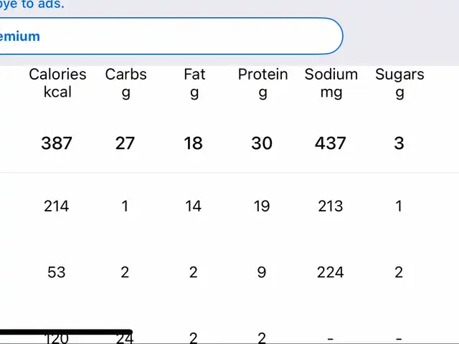Image resolution: width=459 pixels, height=344 pixels.
Task: Click total sodium value 437
Action: tap(331, 143)
